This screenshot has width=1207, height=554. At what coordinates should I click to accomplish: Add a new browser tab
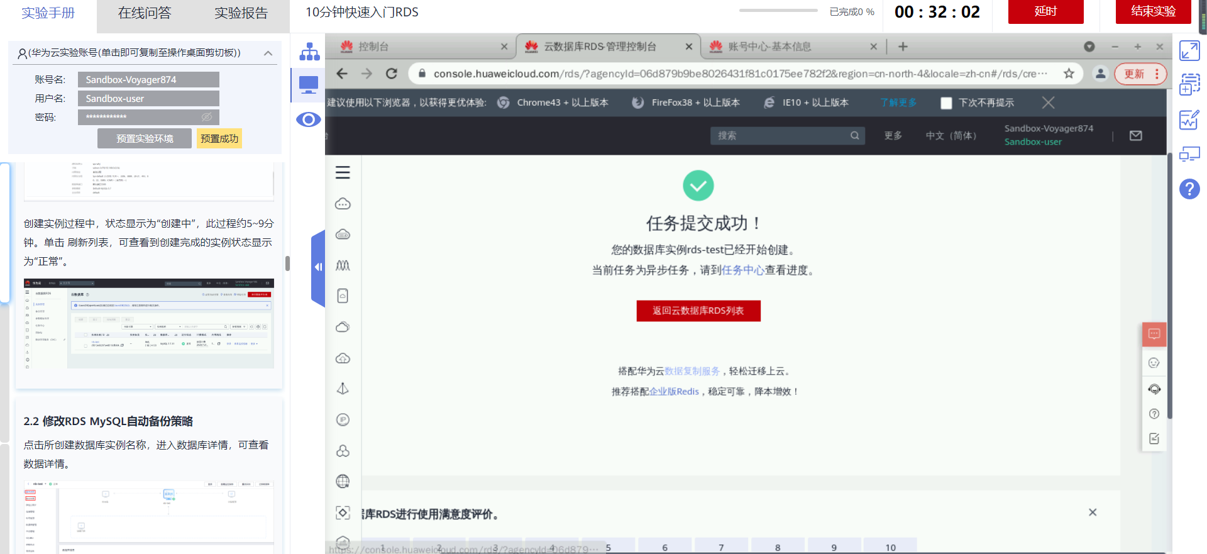(903, 47)
